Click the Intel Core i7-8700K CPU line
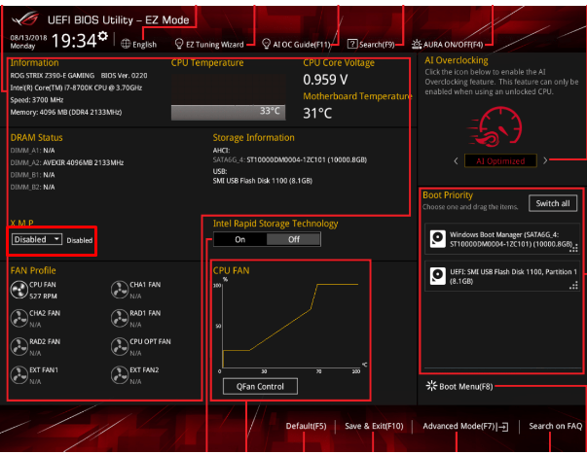587x454 pixels. click(76, 87)
